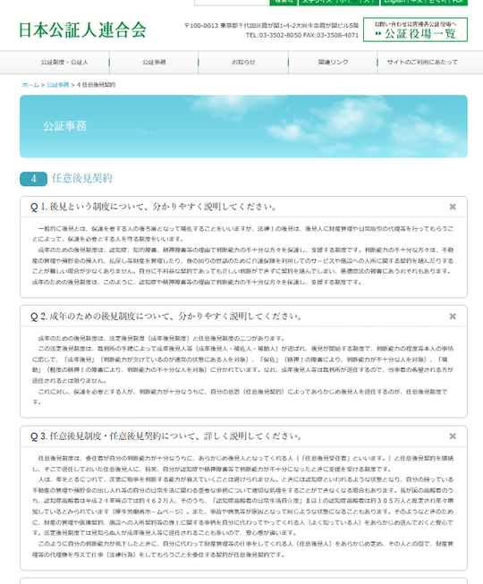Image resolution: width=483 pixels, height=584 pixels.
Task: Click the 公証事務 sky banner image
Action: point(243,126)
